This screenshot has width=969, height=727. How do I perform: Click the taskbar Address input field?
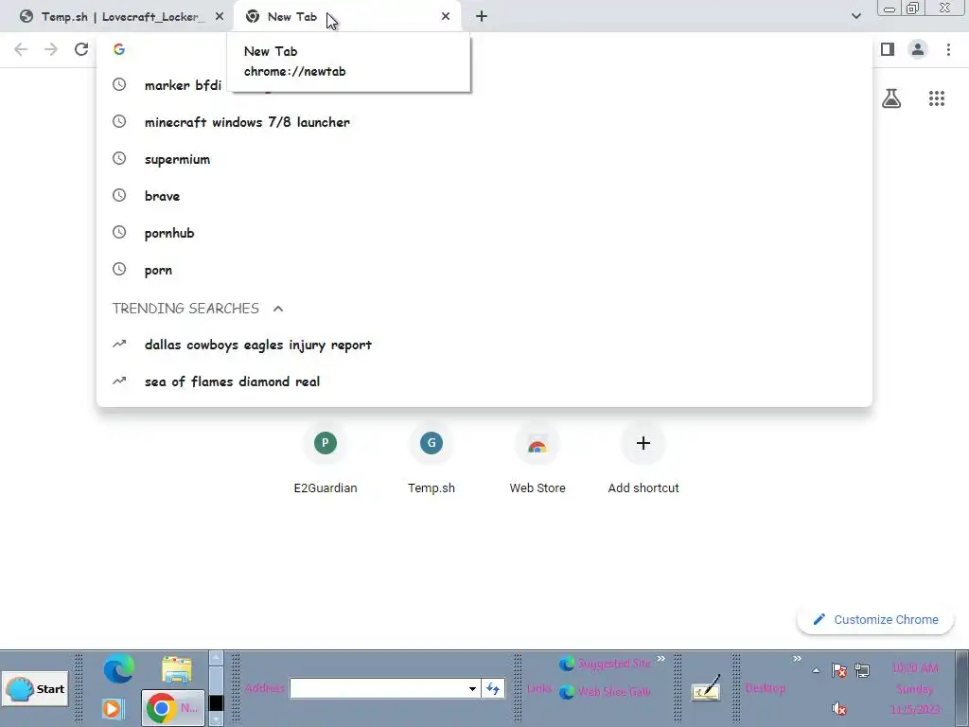(378, 689)
